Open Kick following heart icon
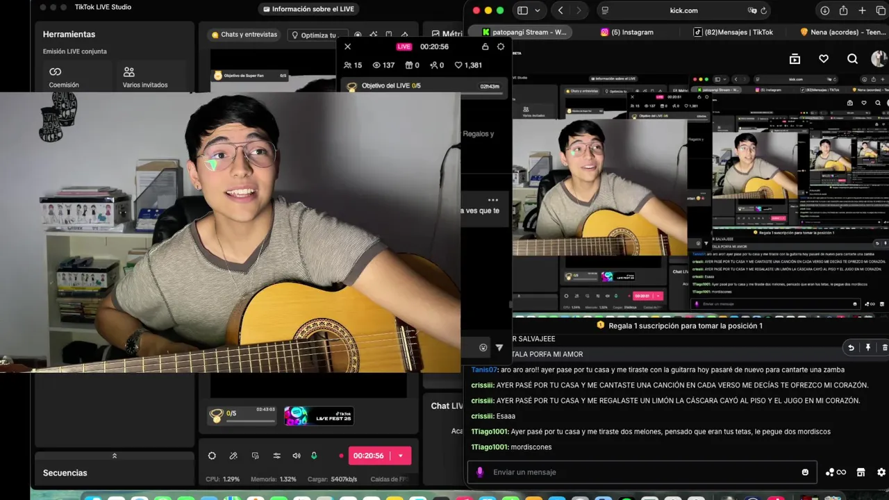The height and width of the screenshot is (500, 889). (x=824, y=59)
